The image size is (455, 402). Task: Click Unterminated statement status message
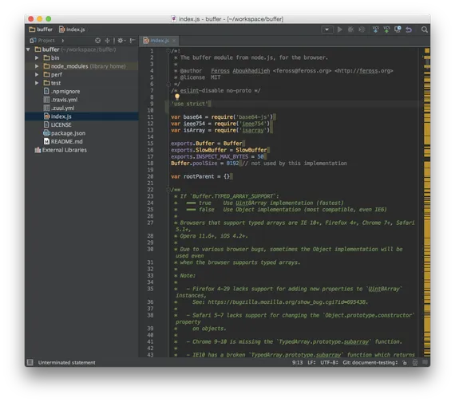(x=66, y=363)
